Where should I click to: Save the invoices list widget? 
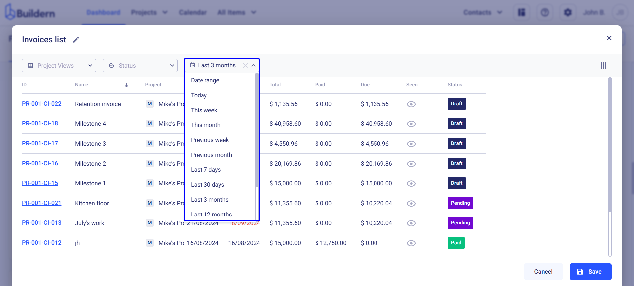(591, 272)
